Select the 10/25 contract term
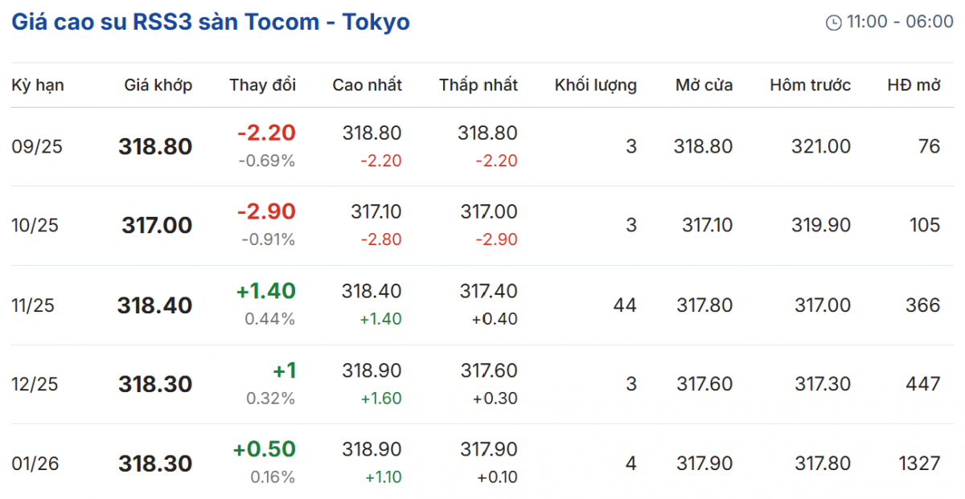 [x=35, y=226]
